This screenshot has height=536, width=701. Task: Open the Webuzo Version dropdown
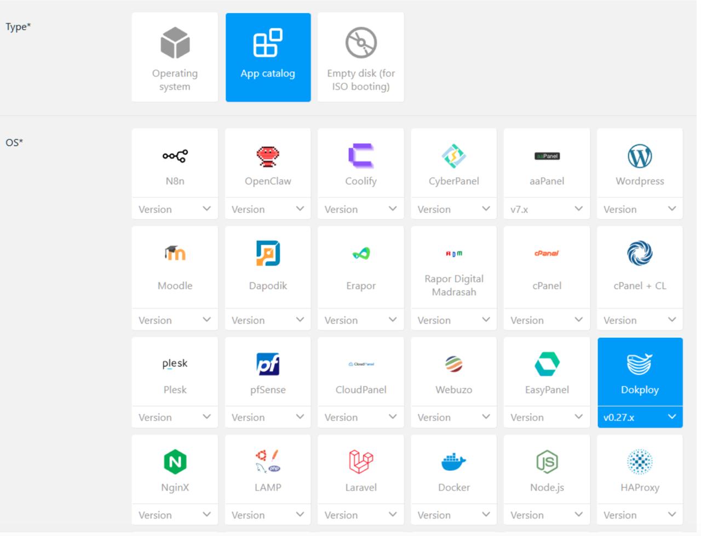coord(453,417)
